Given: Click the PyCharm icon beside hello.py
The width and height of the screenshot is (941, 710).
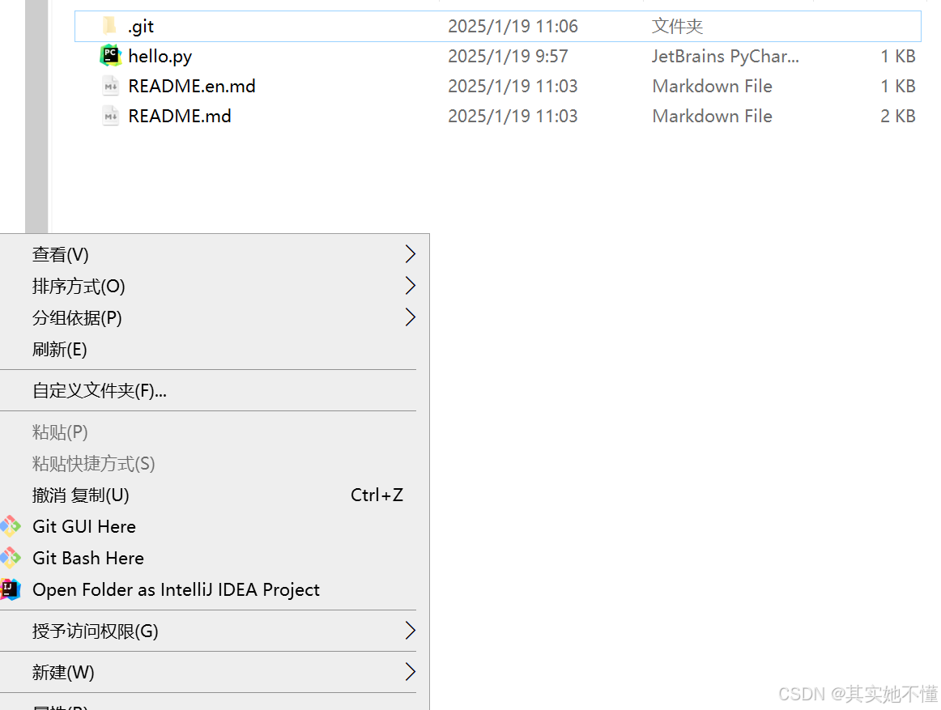Looking at the screenshot, I should pos(110,56).
